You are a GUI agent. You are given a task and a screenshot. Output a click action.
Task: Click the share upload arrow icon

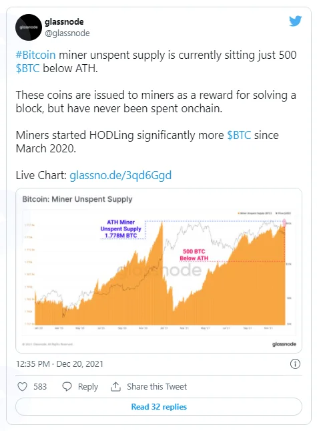(x=115, y=386)
